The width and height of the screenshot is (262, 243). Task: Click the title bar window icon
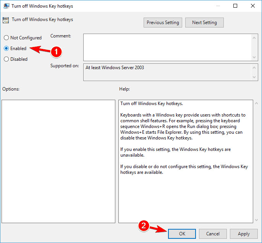click(6, 6)
